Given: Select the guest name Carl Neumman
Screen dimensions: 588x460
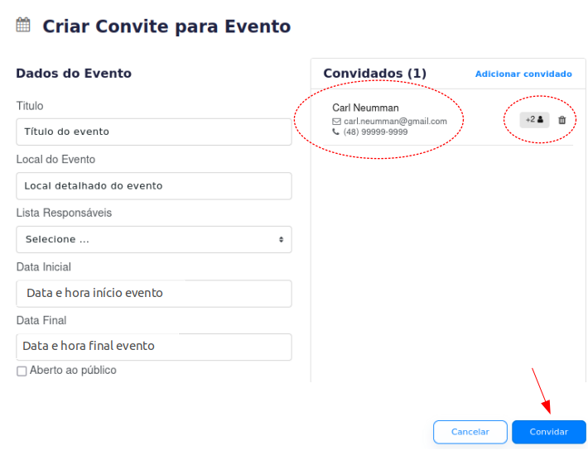Looking at the screenshot, I should [x=365, y=108].
